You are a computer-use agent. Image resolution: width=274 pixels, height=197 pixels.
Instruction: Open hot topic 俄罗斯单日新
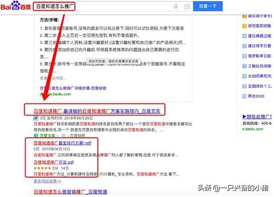tap(260, 56)
